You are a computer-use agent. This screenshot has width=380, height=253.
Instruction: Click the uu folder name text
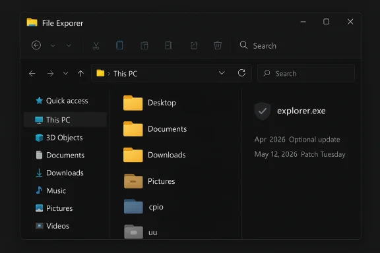point(152,233)
